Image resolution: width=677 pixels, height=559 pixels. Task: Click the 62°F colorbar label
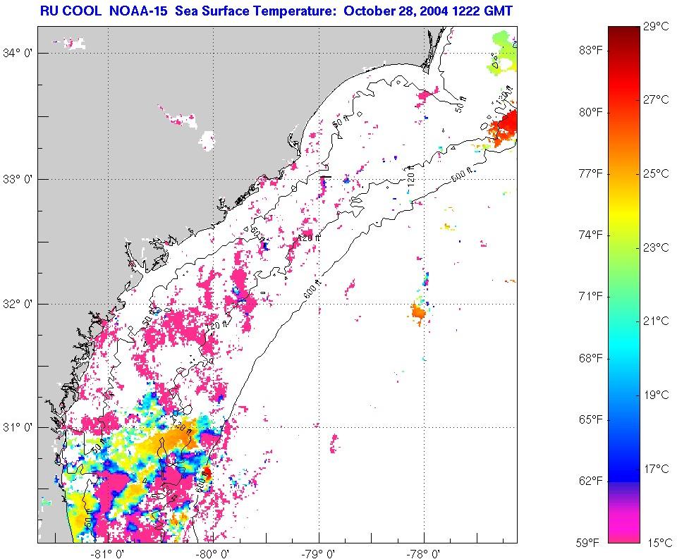tap(591, 481)
